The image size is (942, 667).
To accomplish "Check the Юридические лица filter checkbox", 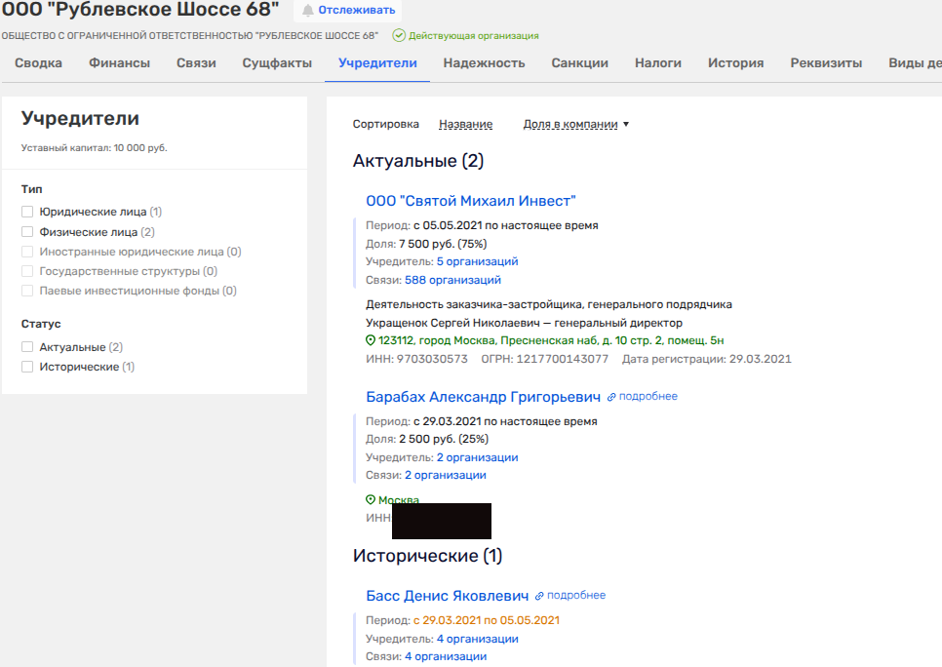I will (27, 212).
